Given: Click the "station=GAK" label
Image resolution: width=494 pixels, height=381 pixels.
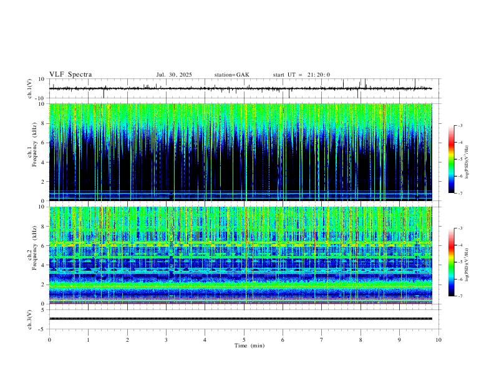Looking at the screenshot, I should click(231, 75).
